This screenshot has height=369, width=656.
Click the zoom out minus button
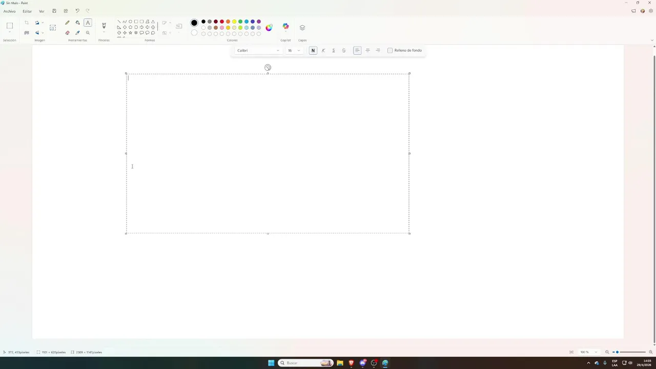607,352
